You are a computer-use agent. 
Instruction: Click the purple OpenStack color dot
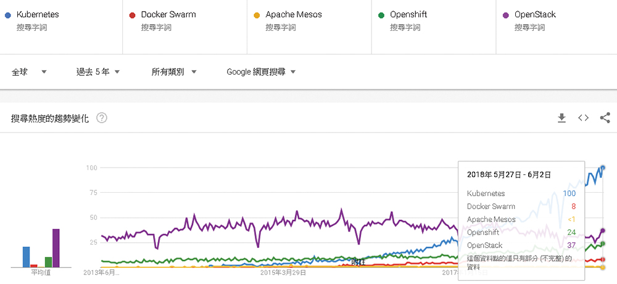506,15
